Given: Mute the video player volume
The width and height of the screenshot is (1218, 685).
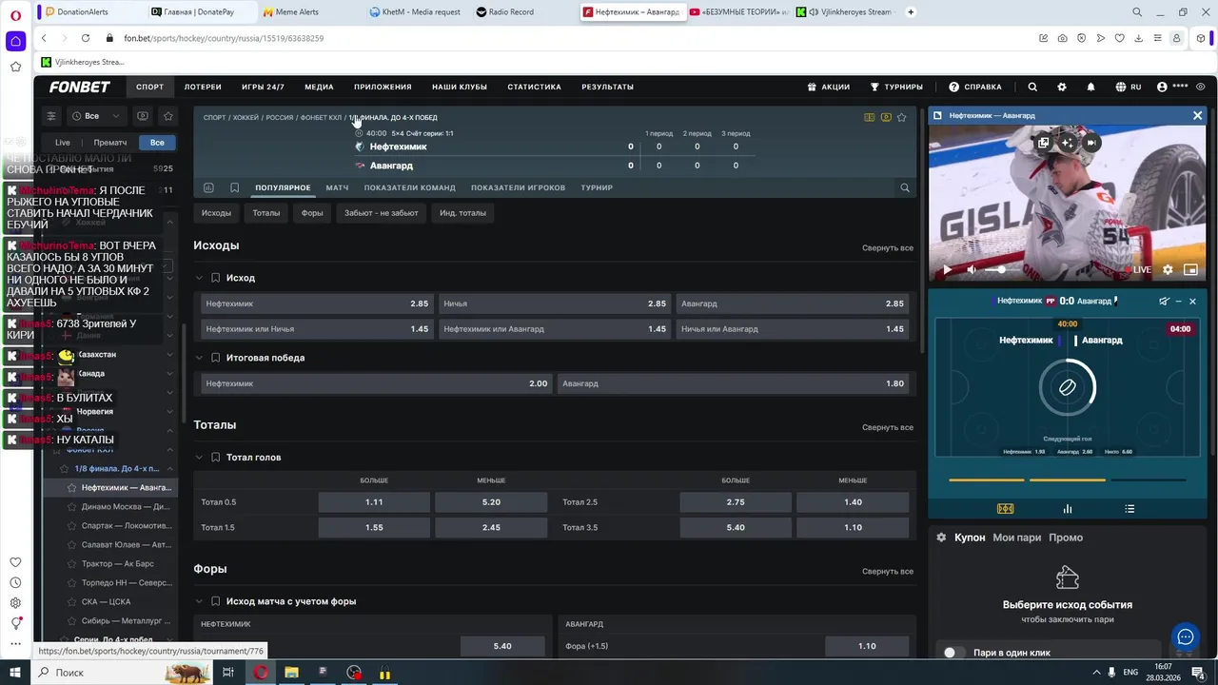Looking at the screenshot, I should coord(972,270).
